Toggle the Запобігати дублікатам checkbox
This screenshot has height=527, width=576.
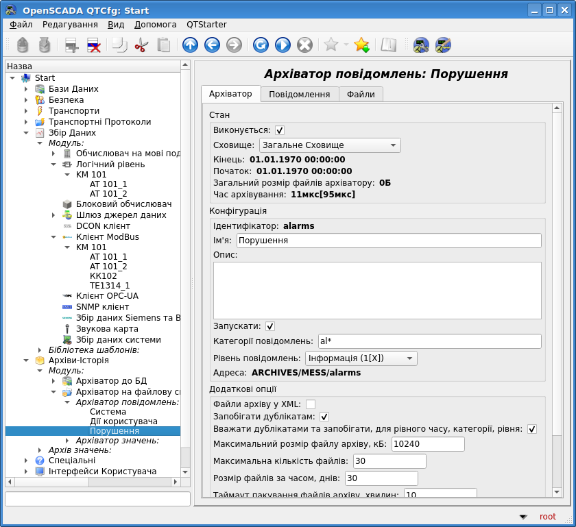point(324,417)
